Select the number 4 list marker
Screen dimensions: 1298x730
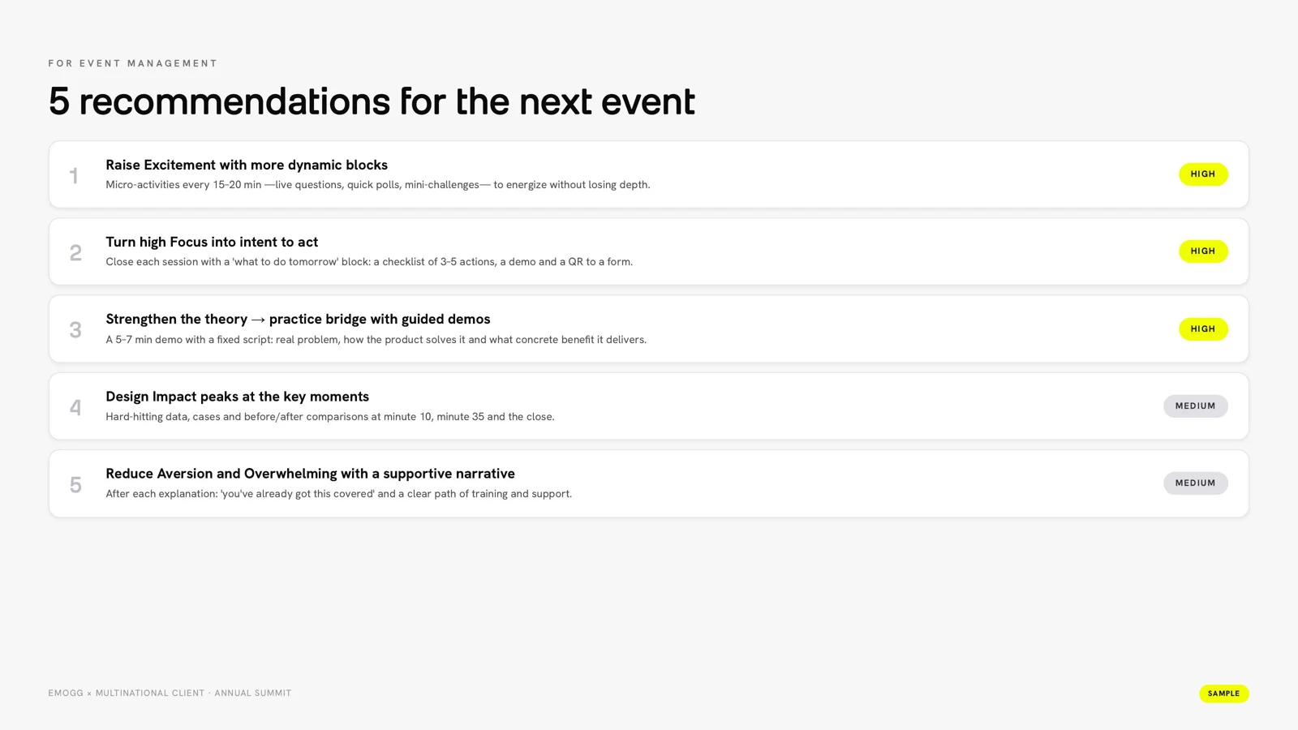(x=75, y=407)
